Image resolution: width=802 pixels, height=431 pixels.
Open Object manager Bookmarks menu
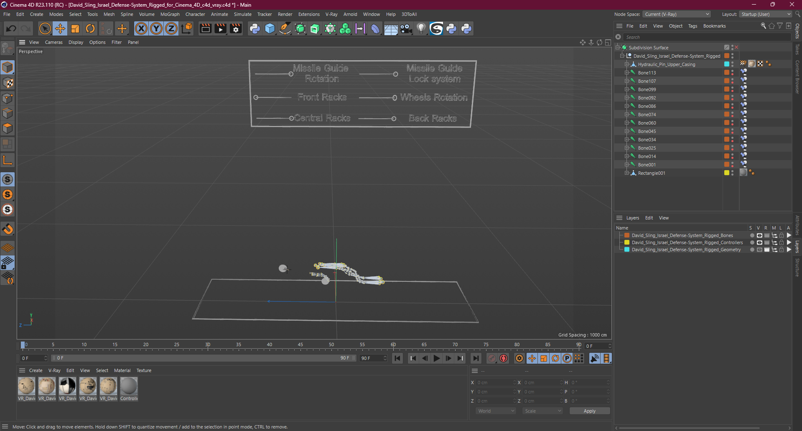point(714,26)
